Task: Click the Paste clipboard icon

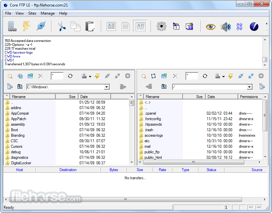Action: tap(90, 26)
